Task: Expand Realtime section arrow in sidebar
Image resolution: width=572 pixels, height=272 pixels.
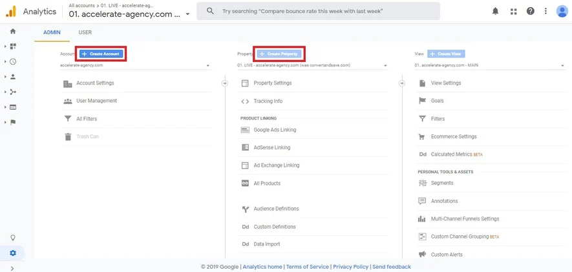Action: [5, 61]
